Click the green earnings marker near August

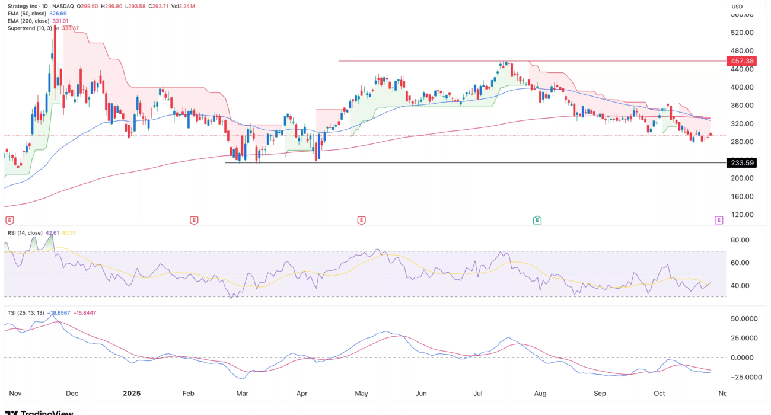coord(537,220)
